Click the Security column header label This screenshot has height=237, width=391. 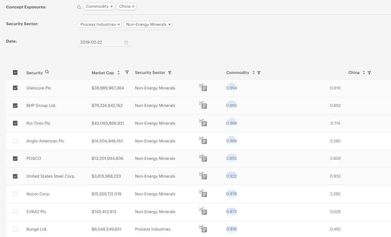pyautogui.click(x=35, y=73)
